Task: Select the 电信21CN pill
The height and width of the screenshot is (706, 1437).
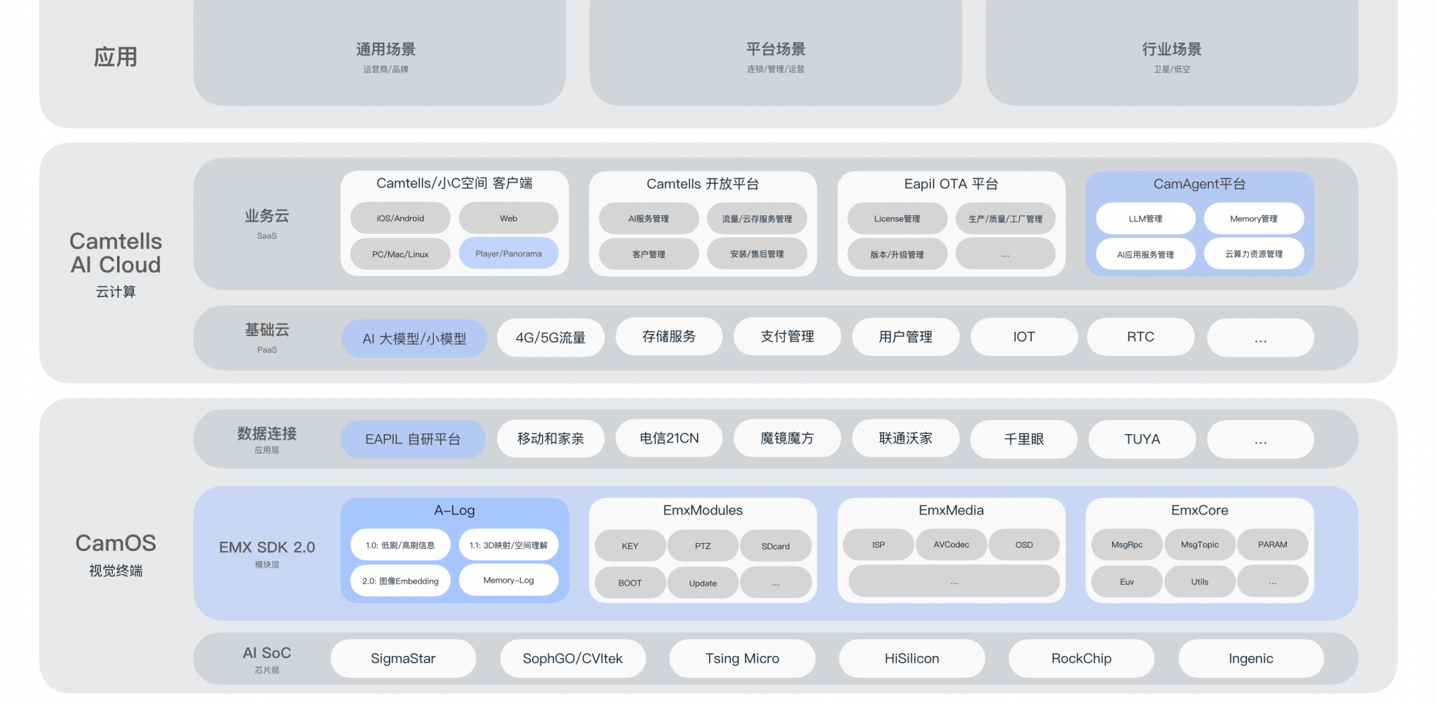Action: pyautogui.click(x=669, y=438)
